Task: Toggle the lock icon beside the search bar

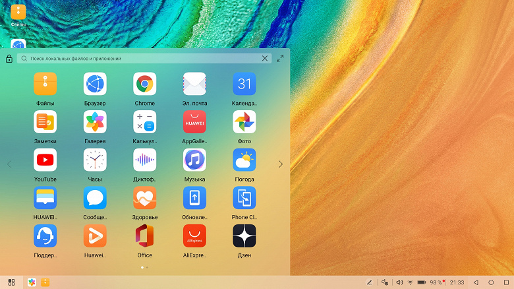Action: click(9, 59)
